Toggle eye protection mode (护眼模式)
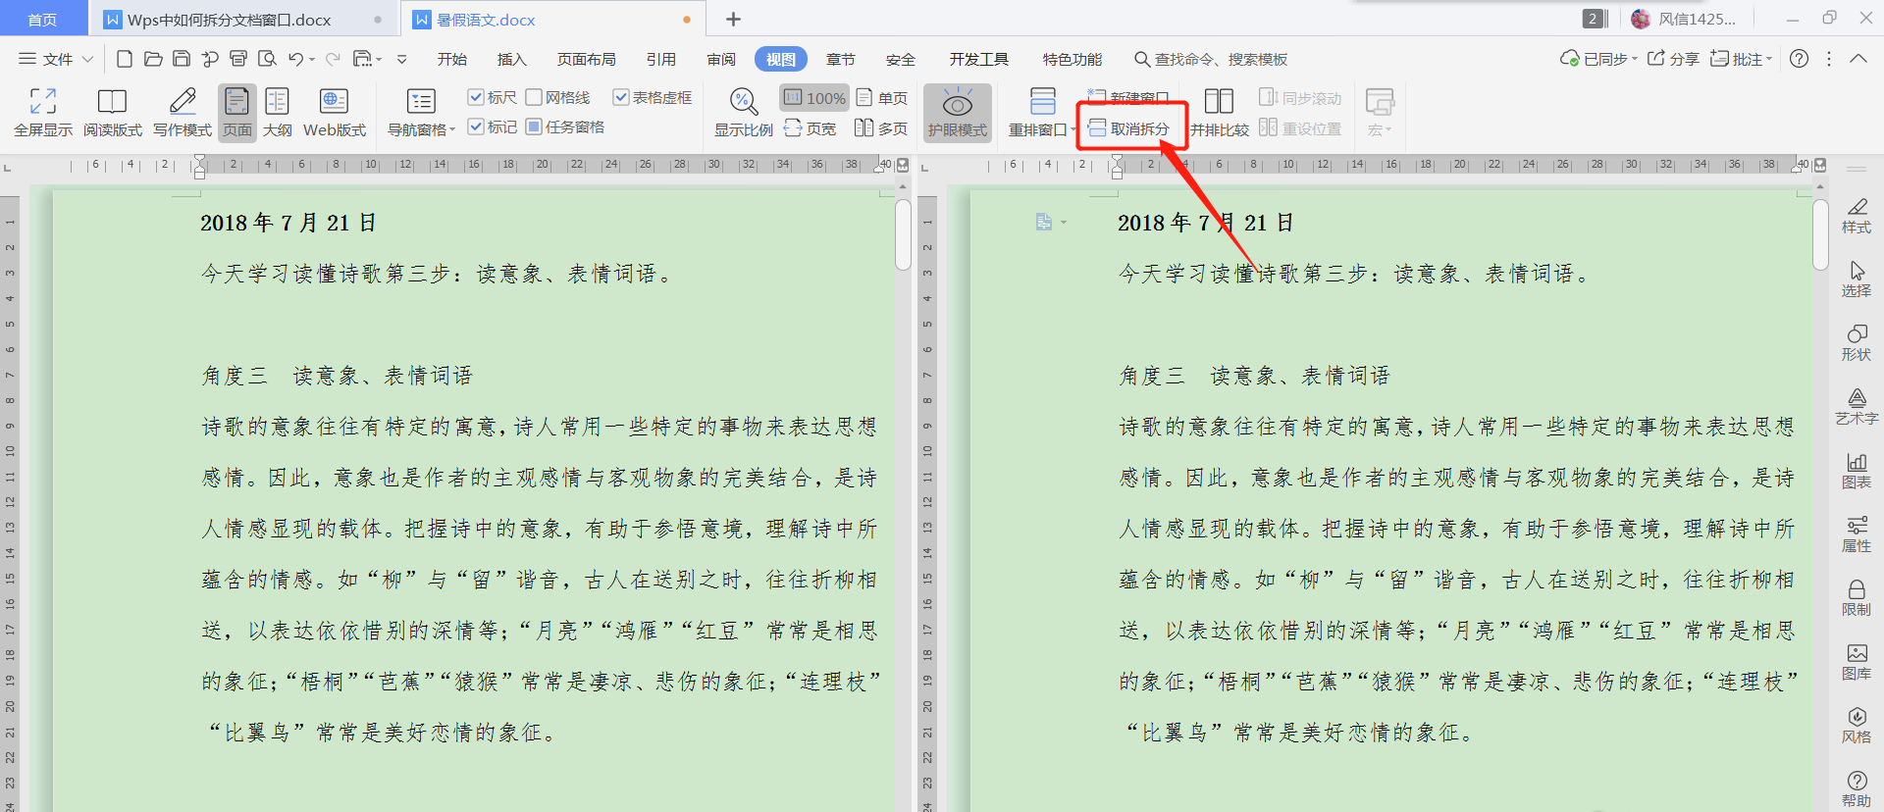Image resolution: width=1884 pixels, height=812 pixels. pyautogui.click(x=958, y=112)
